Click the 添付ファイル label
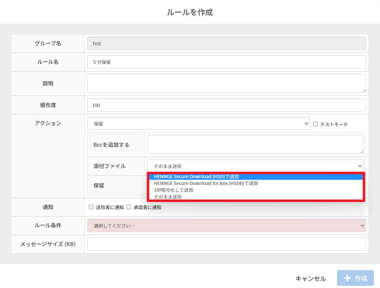380x288 pixels. (x=109, y=166)
